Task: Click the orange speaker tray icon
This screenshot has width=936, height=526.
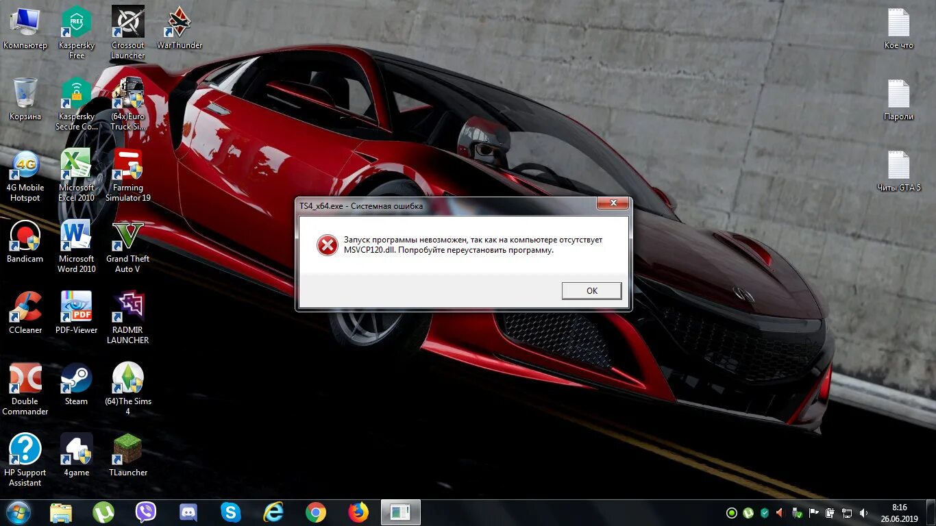Action: tap(780, 513)
